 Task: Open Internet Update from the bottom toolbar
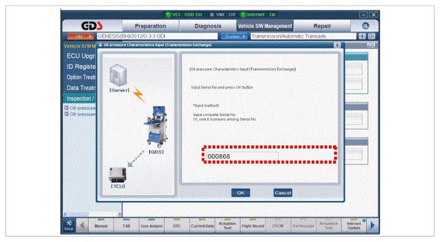tap(354, 226)
